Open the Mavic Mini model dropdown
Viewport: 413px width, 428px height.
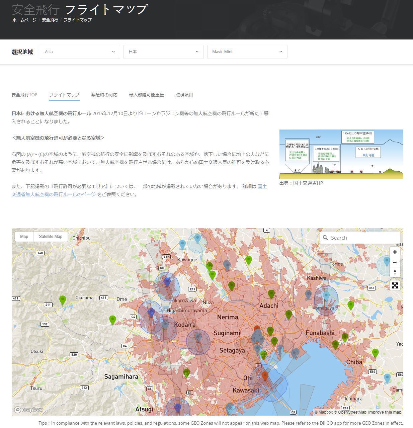[247, 52]
